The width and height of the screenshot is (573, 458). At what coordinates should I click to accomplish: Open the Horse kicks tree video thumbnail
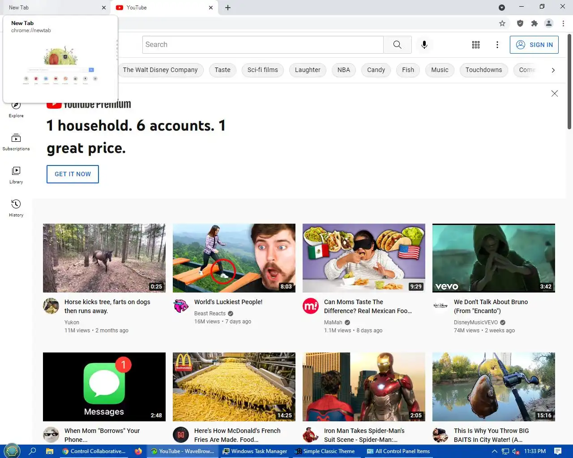(104, 258)
